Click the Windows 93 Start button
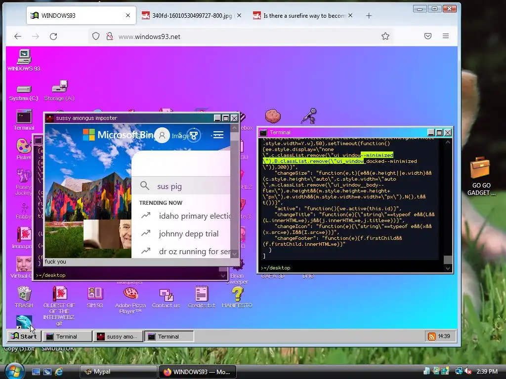This screenshot has width=506, height=379. pyautogui.click(x=24, y=336)
